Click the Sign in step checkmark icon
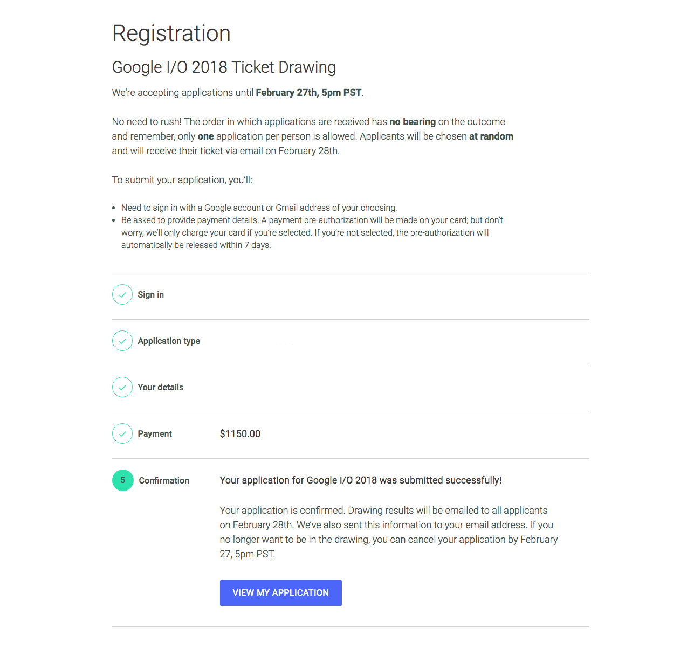694x655 pixels. (x=122, y=294)
